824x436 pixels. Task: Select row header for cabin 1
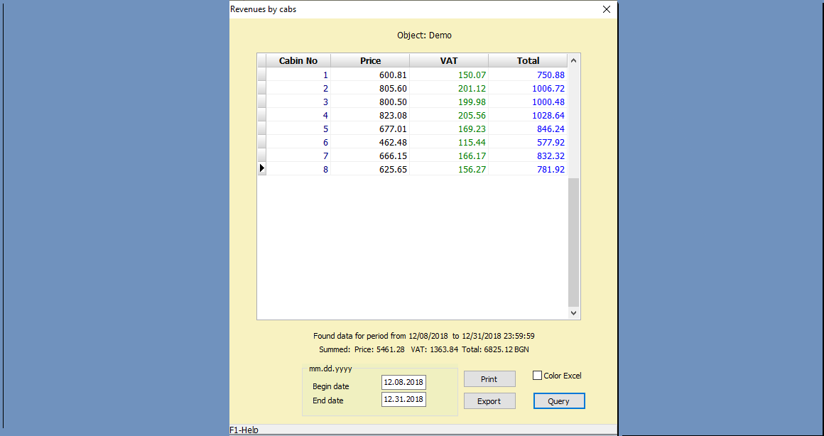click(x=261, y=75)
